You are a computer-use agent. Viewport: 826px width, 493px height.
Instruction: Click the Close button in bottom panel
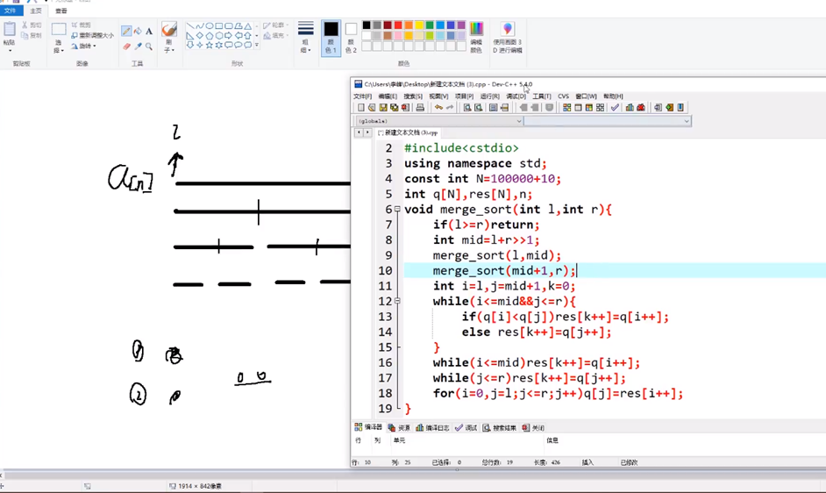[533, 427]
